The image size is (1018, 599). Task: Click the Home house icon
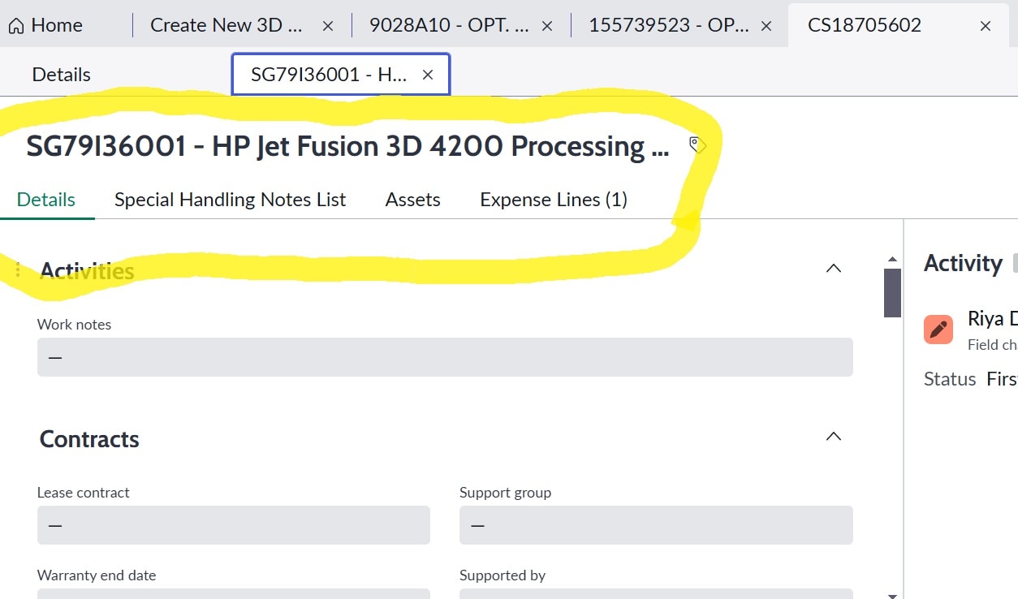click(16, 26)
